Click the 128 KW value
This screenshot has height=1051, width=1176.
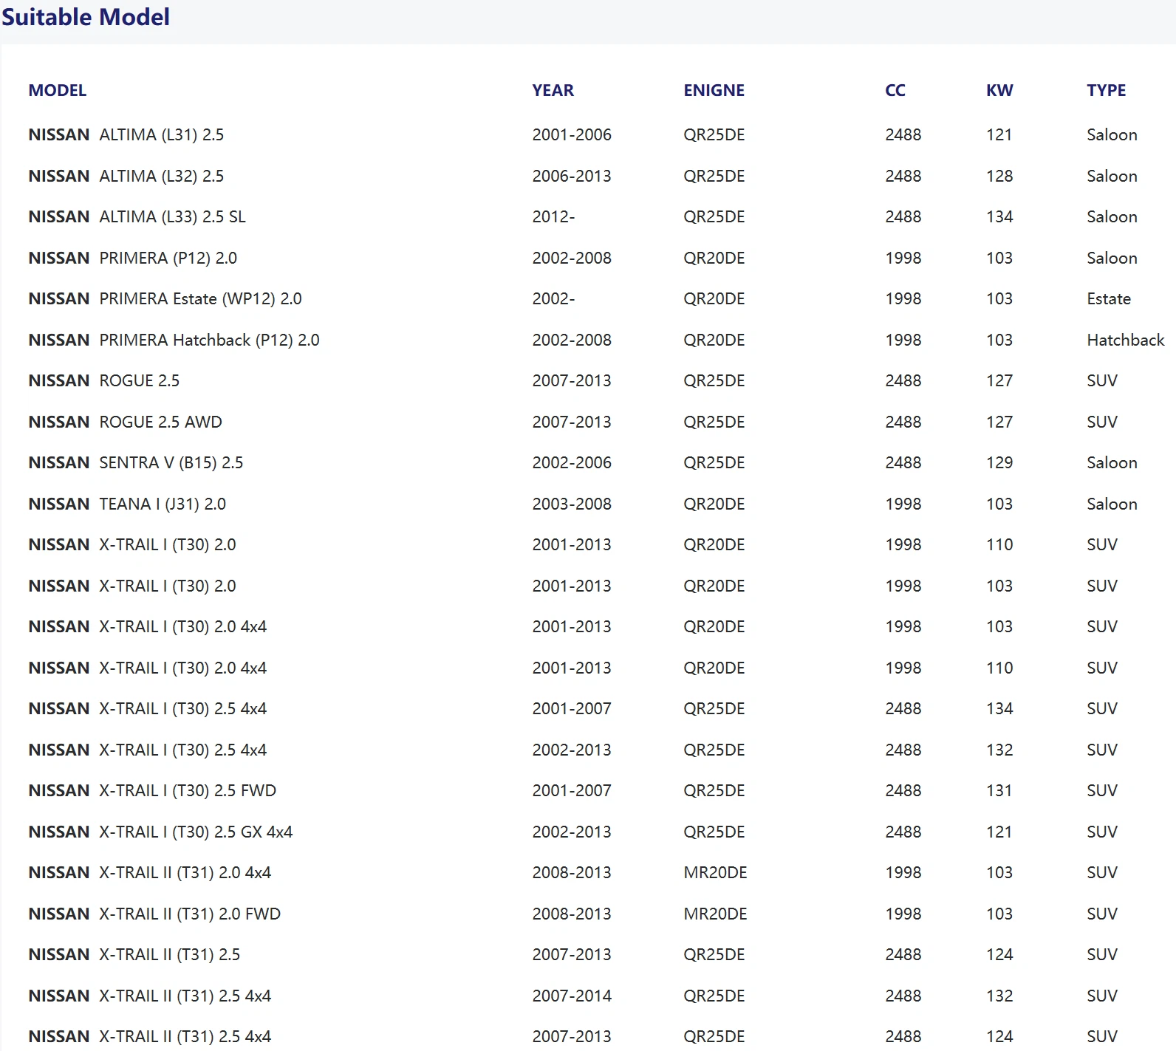click(999, 176)
